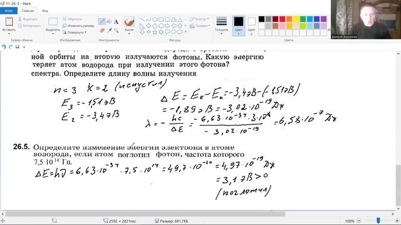Choose the Five-point star shape

coord(155,32)
